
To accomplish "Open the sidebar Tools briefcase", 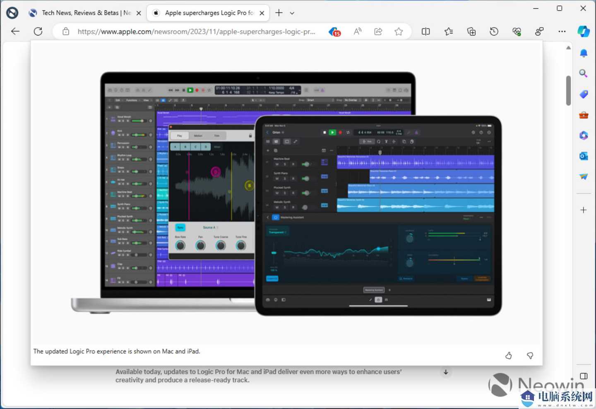I will click(x=584, y=115).
